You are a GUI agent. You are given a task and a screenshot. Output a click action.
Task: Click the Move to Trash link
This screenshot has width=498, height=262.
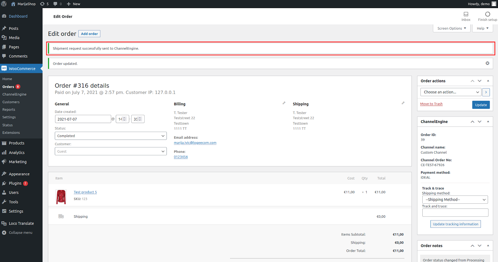(431, 104)
